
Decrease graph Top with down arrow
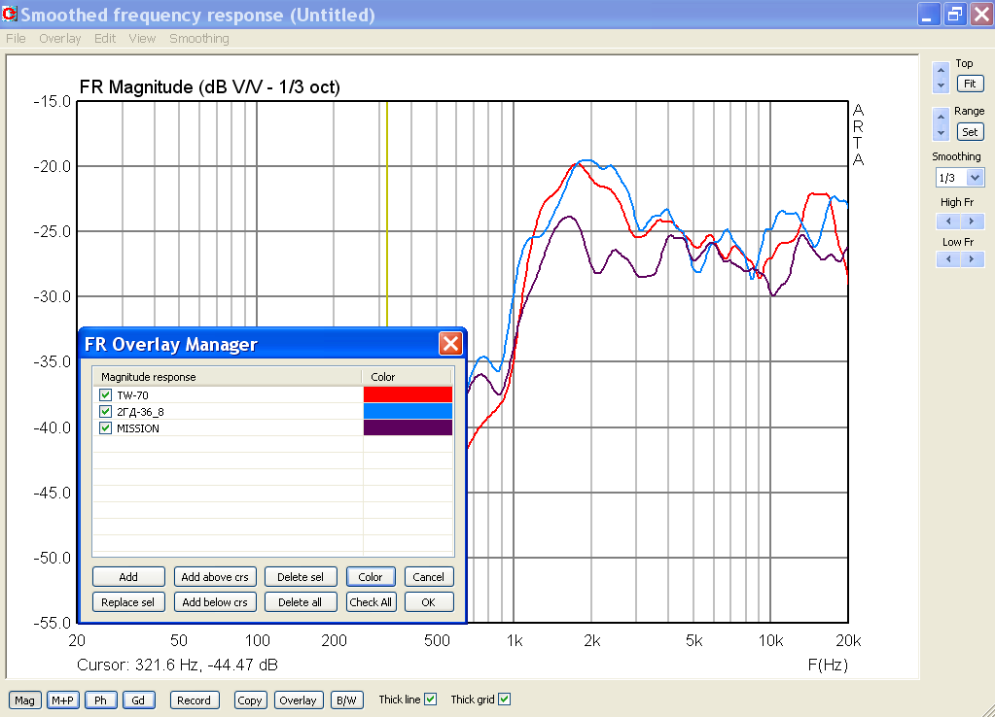942,85
